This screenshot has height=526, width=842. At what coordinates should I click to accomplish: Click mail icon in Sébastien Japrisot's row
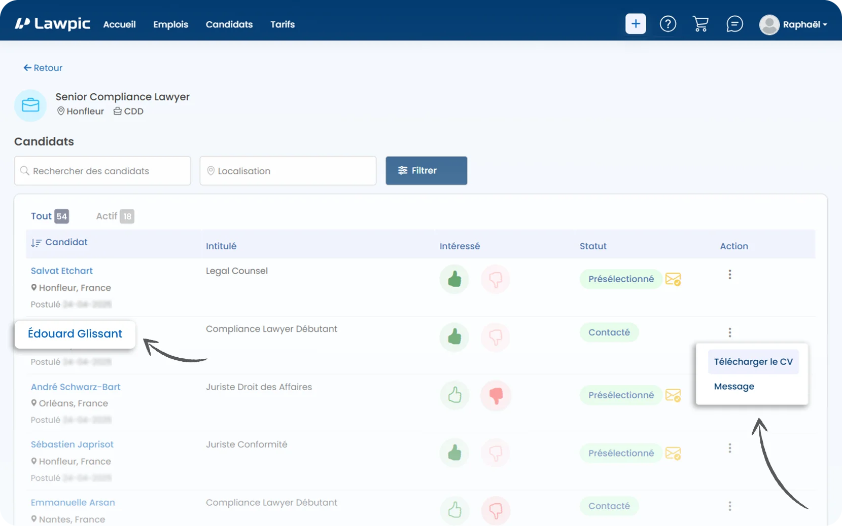coord(673,453)
